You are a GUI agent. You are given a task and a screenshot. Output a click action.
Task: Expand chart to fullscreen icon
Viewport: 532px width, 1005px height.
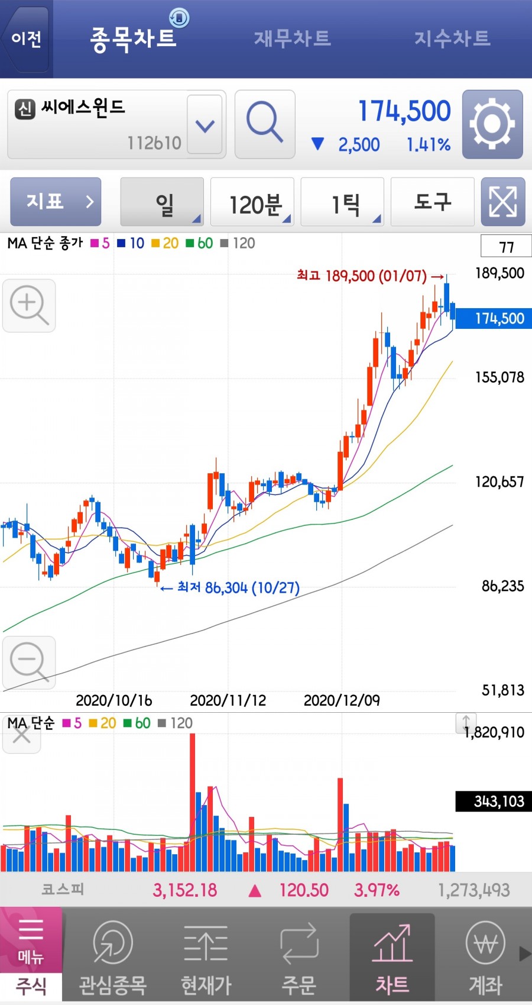503,202
